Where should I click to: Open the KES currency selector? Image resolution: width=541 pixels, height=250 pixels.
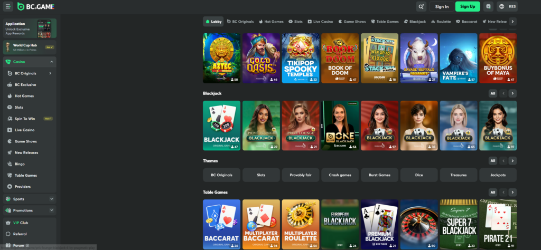click(x=512, y=6)
